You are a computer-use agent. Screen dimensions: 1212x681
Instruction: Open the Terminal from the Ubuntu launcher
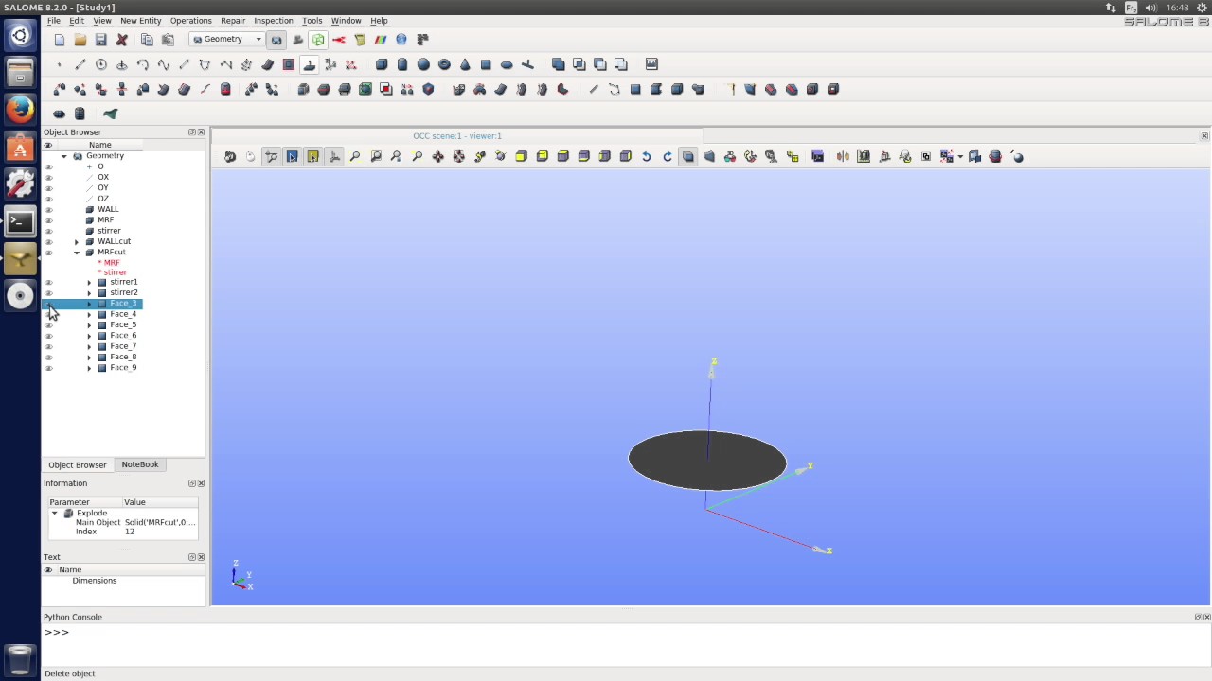[x=20, y=222]
